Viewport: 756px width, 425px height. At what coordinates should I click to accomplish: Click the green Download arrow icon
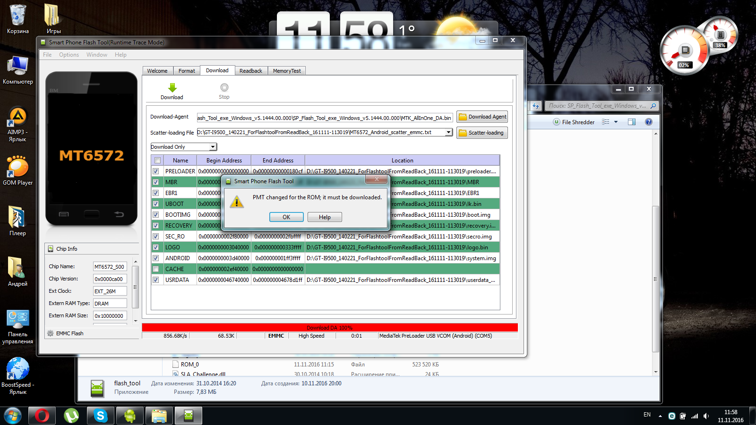tap(172, 88)
